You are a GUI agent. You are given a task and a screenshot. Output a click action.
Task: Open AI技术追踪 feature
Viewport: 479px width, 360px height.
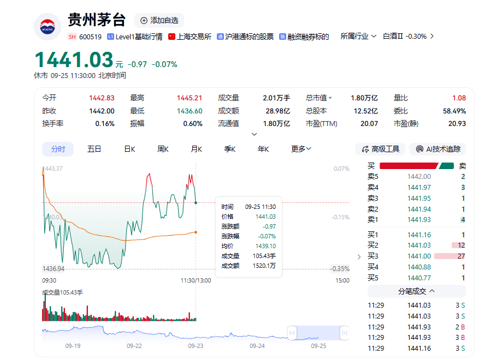(x=437, y=149)
